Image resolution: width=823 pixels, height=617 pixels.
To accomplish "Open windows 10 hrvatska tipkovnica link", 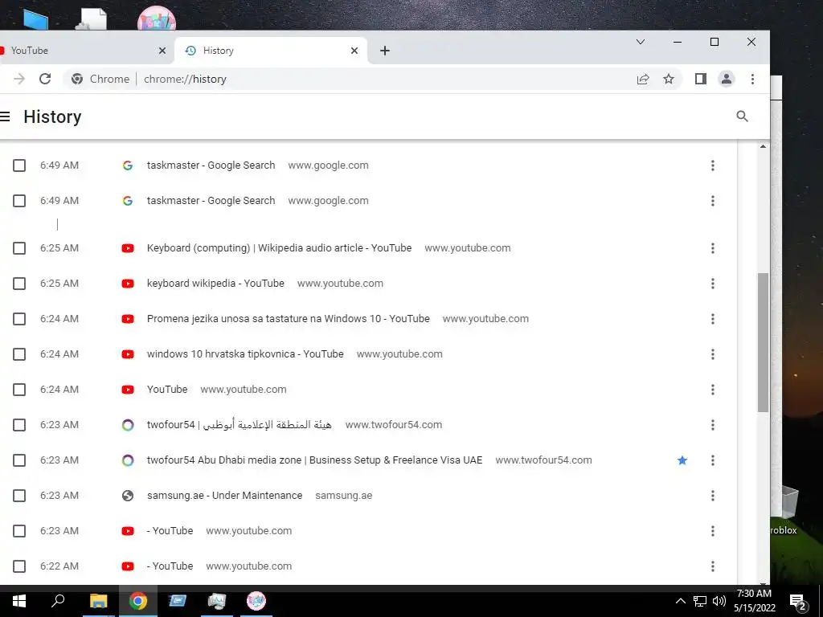I will [245, 354].
